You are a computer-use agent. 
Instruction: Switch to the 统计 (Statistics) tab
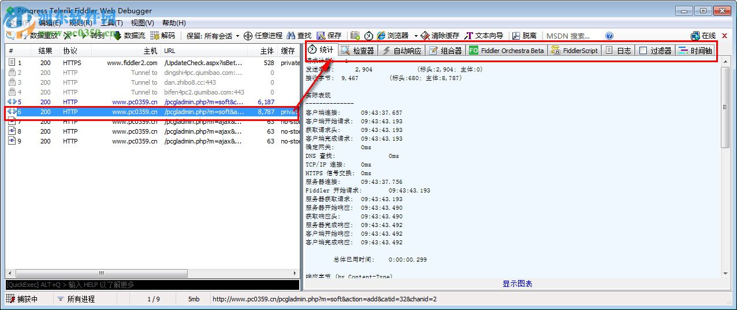[321, 50]
